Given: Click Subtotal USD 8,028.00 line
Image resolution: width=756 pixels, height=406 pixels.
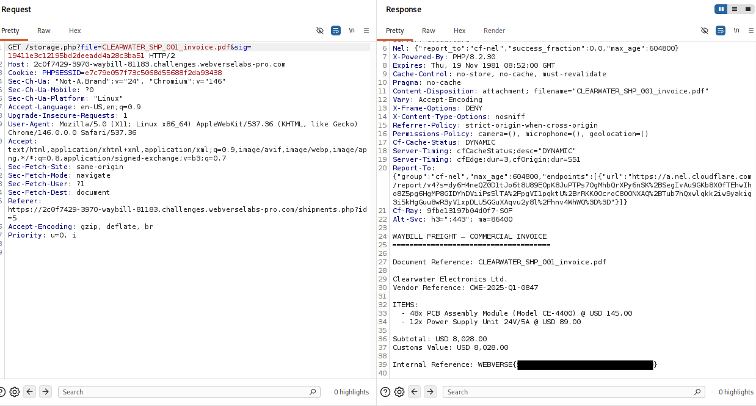Looking at the screenshot, I should (x=440, y=339).
